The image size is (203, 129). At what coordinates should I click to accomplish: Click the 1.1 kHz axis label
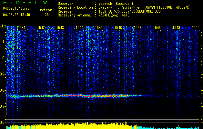pyautogui.click(x=3, y=42)
